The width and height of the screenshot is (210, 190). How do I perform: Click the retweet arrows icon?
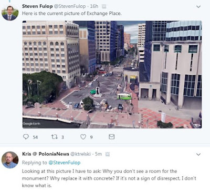54,137
